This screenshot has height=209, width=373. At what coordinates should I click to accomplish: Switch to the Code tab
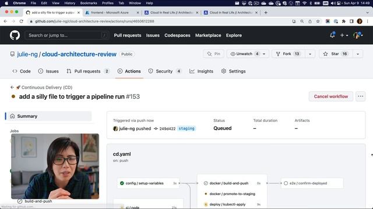point(22,71)
